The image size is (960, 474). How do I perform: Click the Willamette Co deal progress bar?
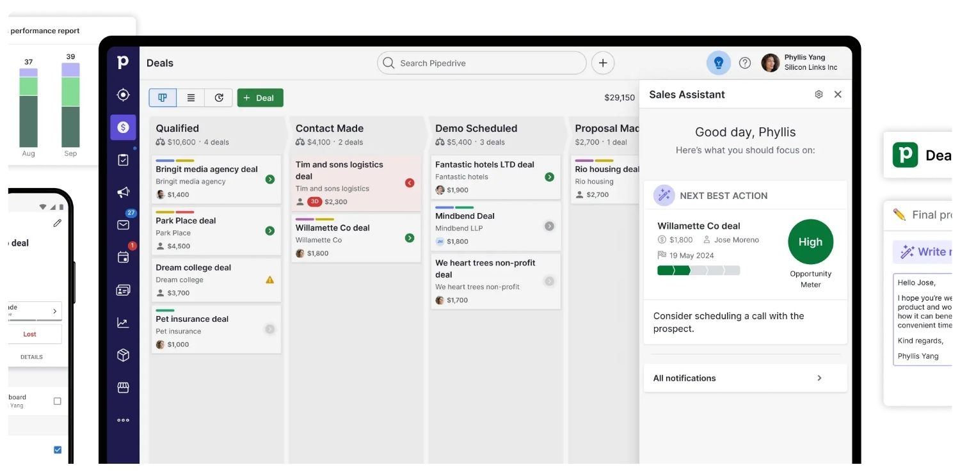(x=698, y=271)
